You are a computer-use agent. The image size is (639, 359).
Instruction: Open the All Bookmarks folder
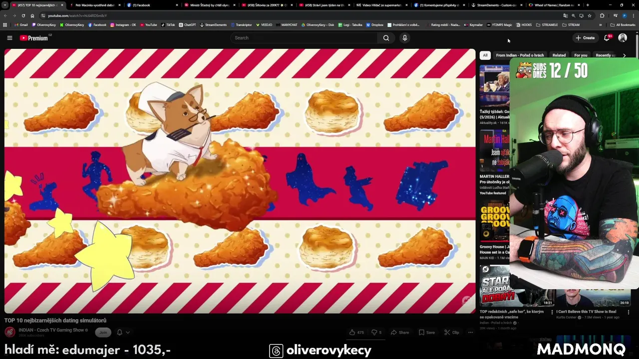pyautogui.click(x=623, y=24)
